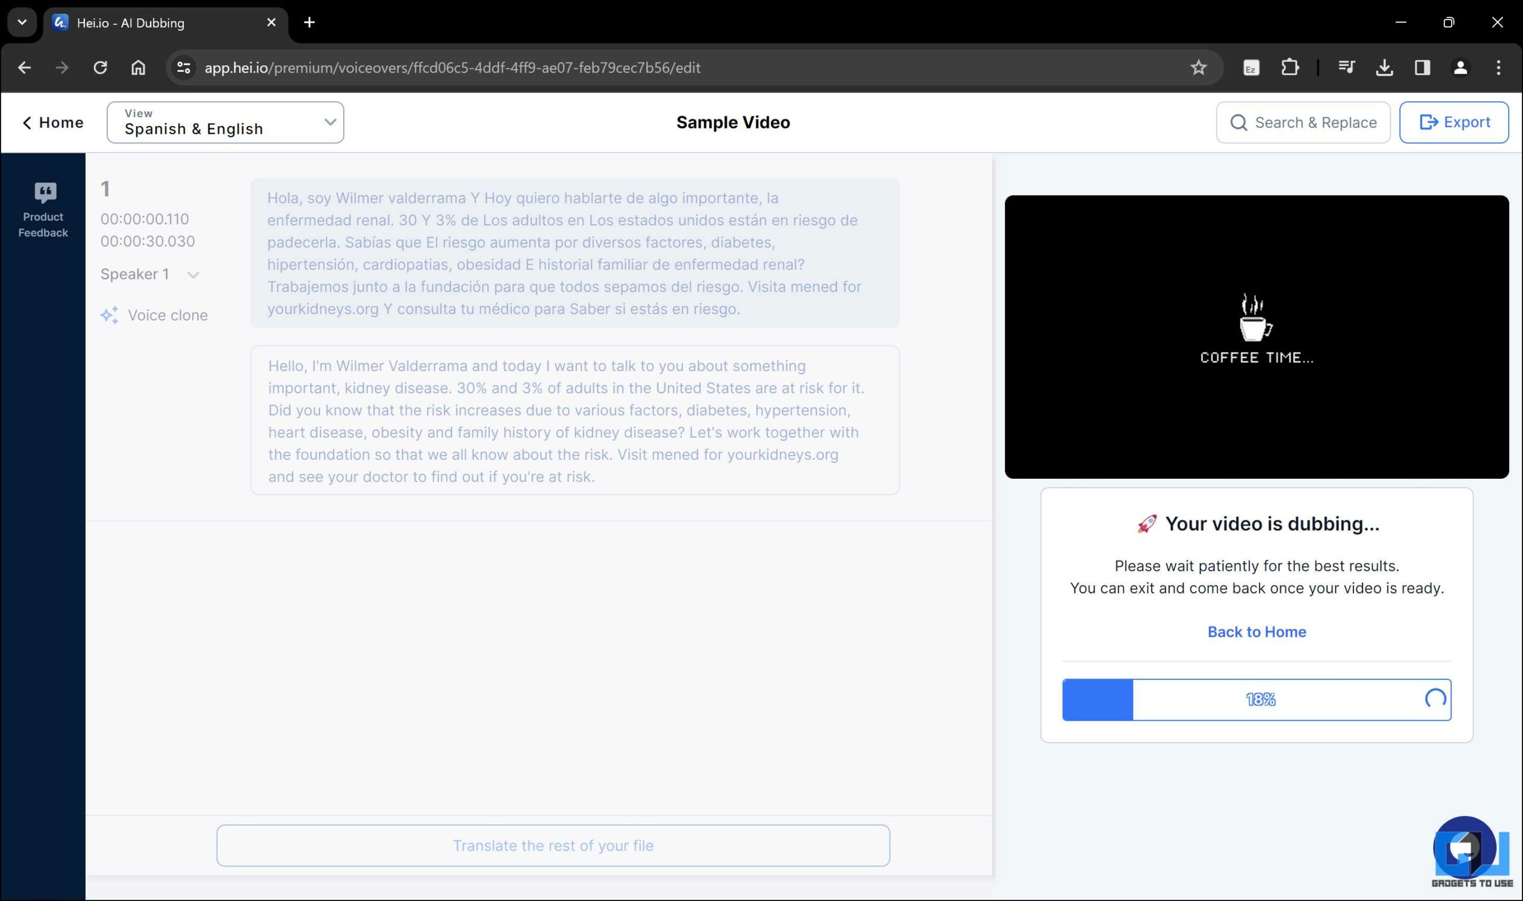Click the Search & Replace field

(1303, 123)
